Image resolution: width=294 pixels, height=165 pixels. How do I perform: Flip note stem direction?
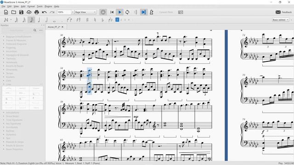point(110,20)
